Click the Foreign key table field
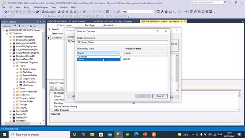The width and height of the screenshot is (245, 138). [146, 53]
